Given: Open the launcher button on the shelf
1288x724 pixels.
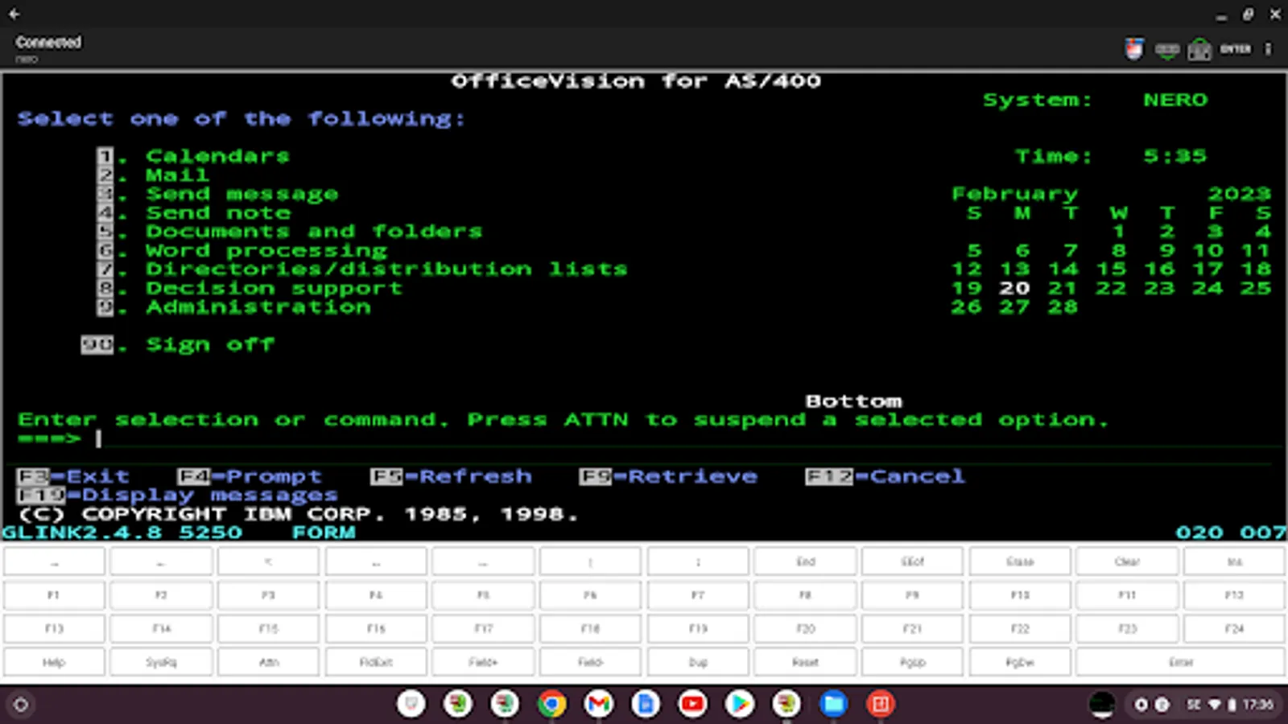Looking at the screenshot, I should click(x=21, y=705).
